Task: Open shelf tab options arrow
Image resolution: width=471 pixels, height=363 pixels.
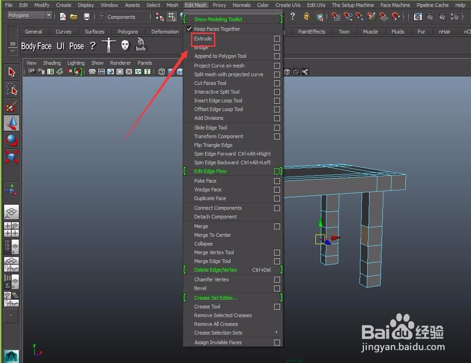Action: point(13,51)
